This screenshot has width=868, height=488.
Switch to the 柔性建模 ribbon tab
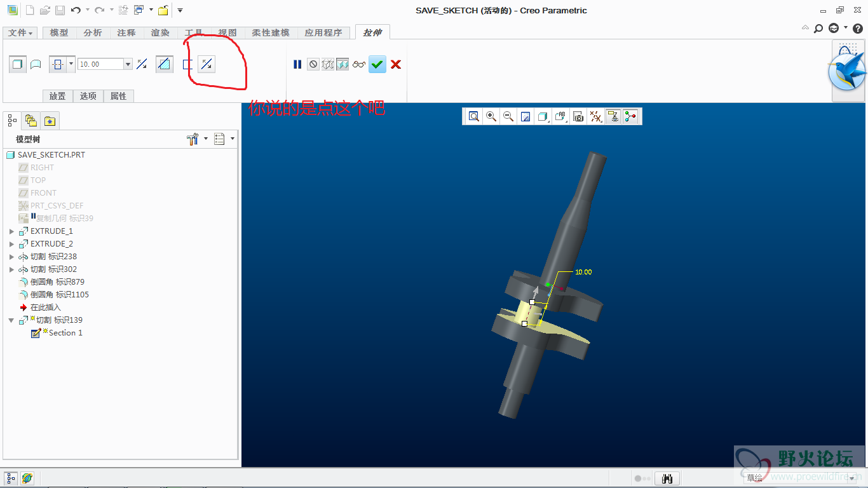click(271, 33)
